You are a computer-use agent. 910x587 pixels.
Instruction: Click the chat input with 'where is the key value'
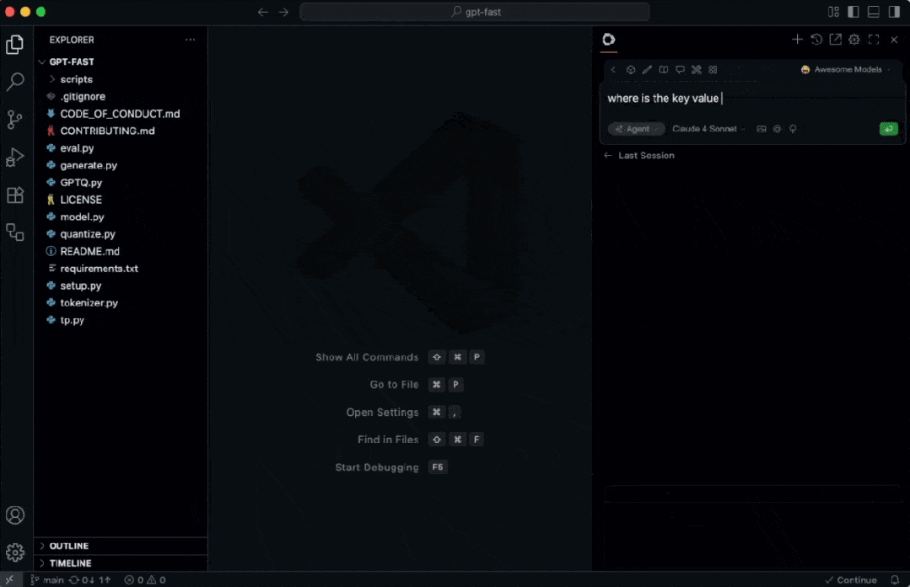coord(753,99)
